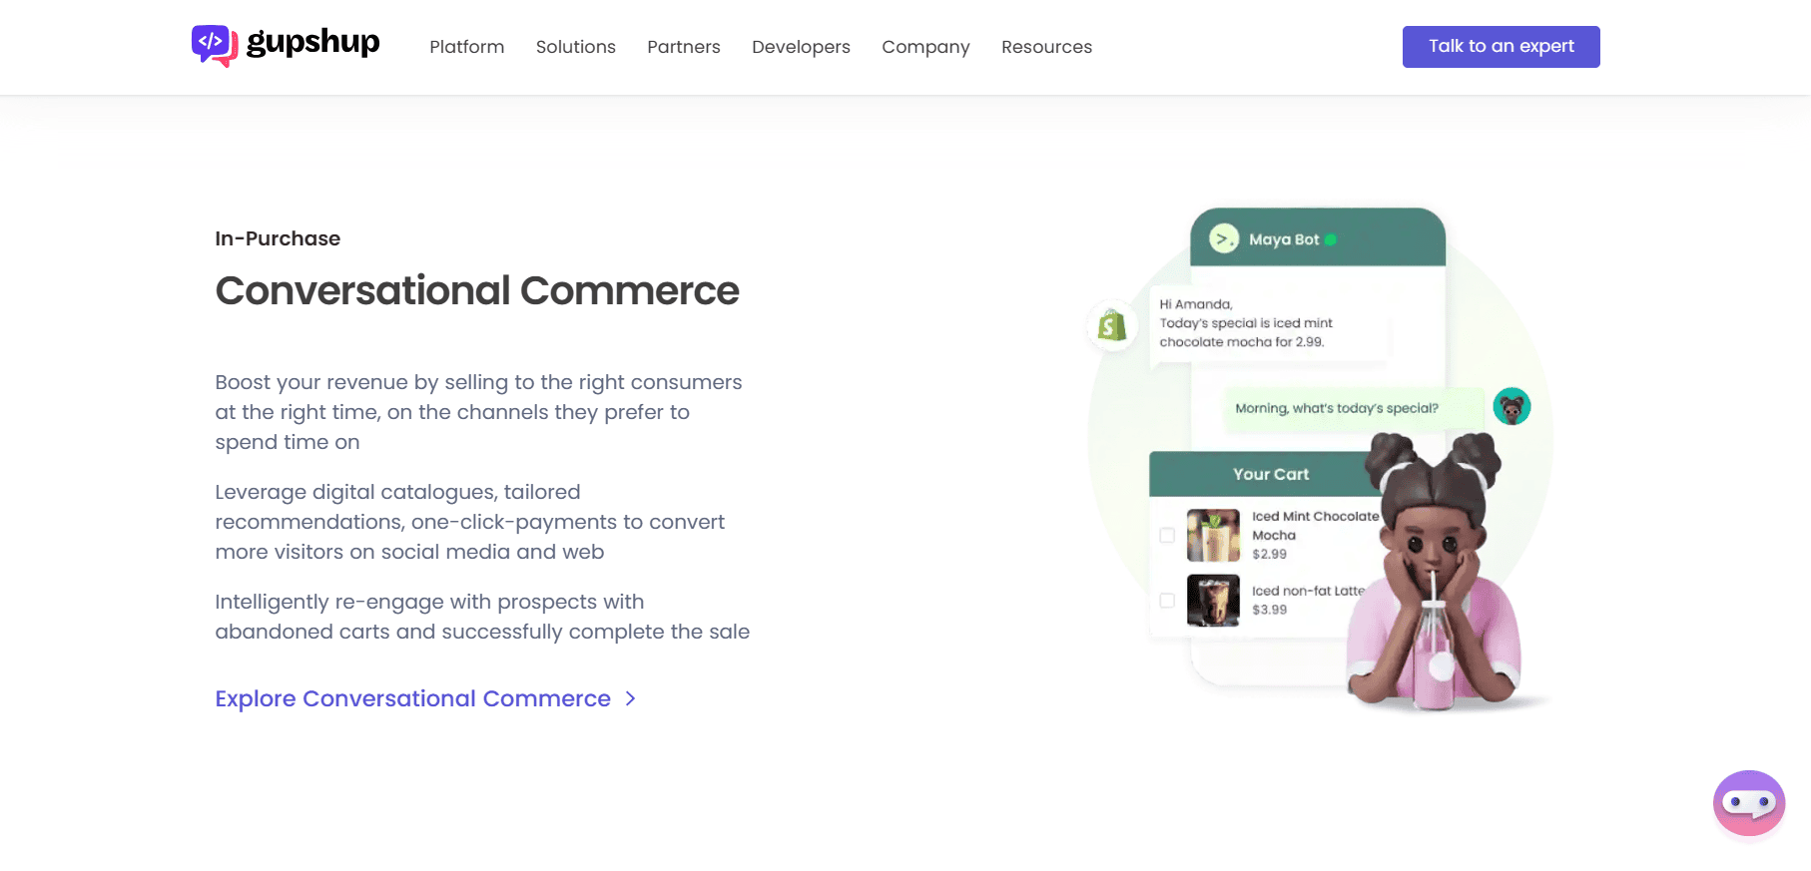Check the Iced Mint Chocolate Mocha checkbox
Image resolution: width=1811 pixels, height=871 pixels.
coord(1167,536)
